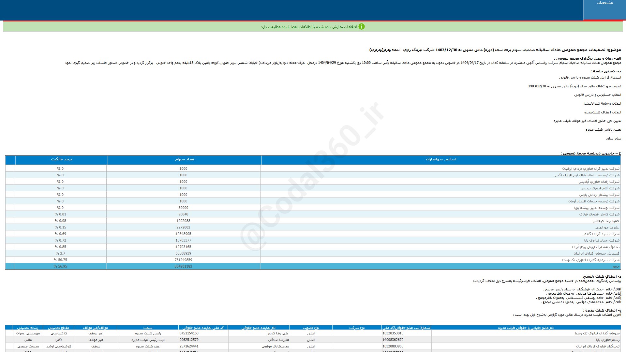
Task: Select share count 96848
Action: (x=183, y=214)
